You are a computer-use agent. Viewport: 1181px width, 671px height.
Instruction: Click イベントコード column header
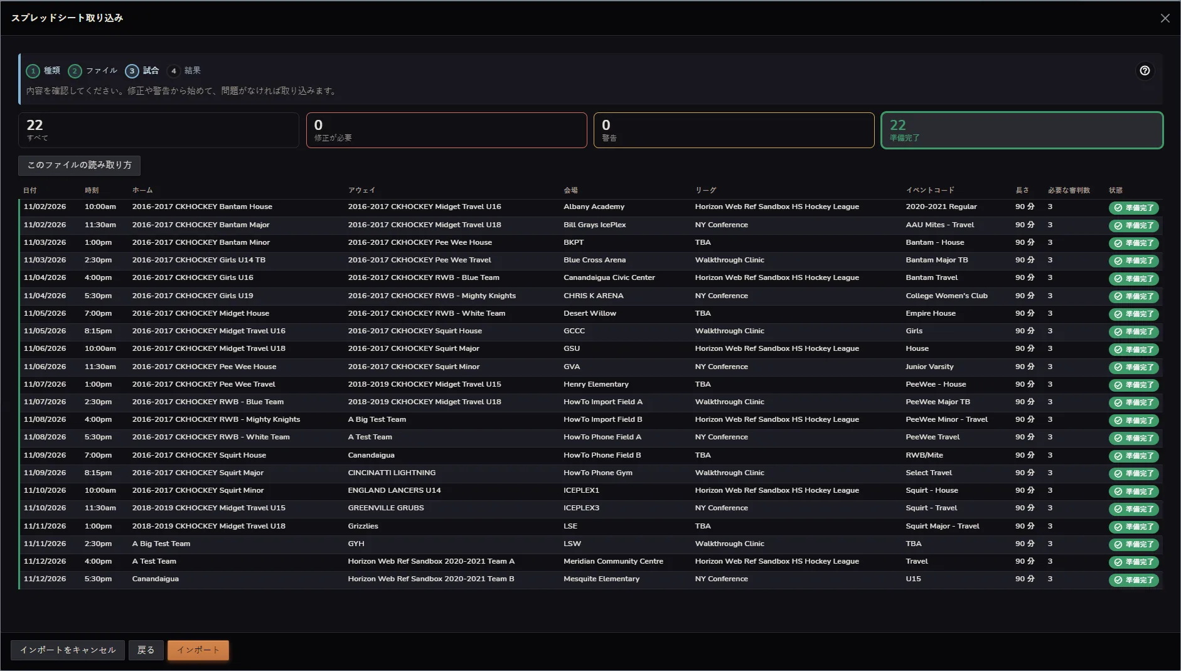(x=930, y=190)
